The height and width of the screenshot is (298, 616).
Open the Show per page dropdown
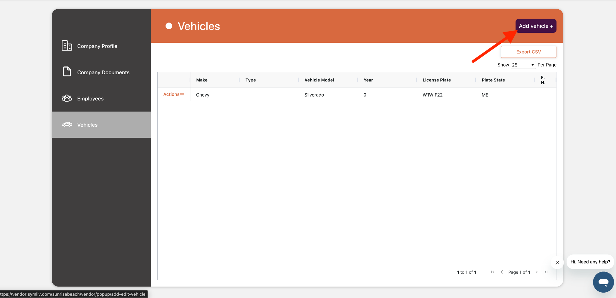tap(523, 65)
